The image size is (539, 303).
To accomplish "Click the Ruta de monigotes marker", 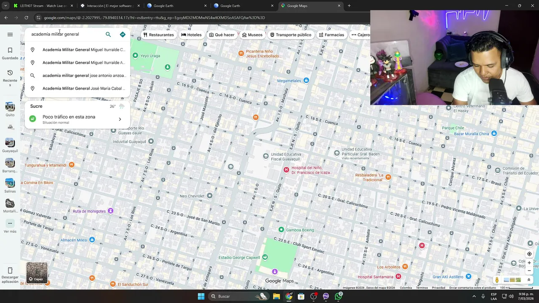I will click(111, 211).
